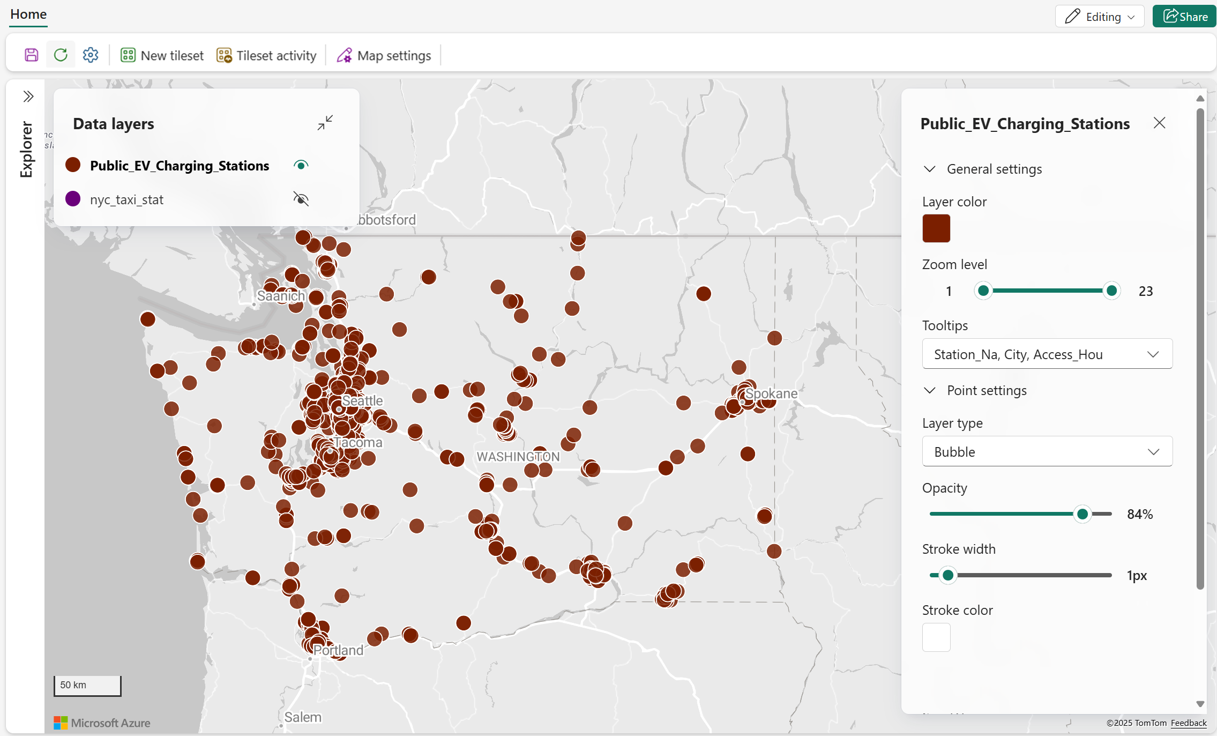This screenshot has width=1217, height=736.
Task: Open the Layer type Bubble dropdown
Action: (x=1047, y=452)
